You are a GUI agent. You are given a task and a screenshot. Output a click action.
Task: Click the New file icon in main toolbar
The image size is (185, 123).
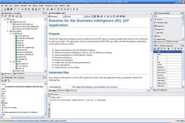(2, 9)
